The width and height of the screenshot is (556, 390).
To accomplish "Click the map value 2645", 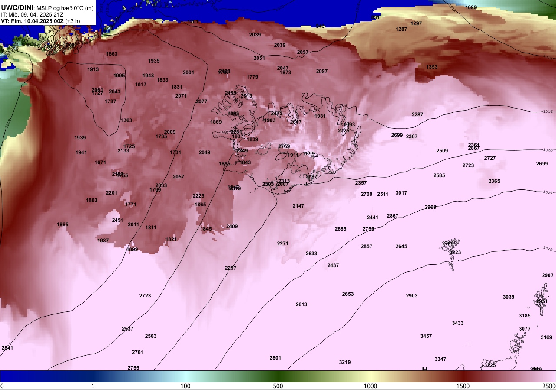I will click(x=401, y=246).
